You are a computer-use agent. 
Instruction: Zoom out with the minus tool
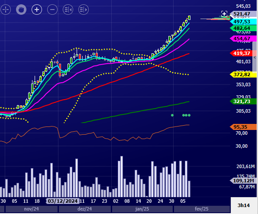52,10
